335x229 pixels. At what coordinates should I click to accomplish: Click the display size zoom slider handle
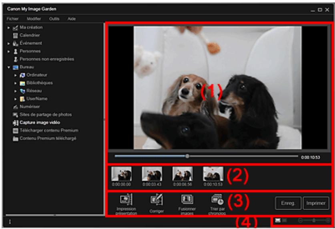tap(314, 220)
